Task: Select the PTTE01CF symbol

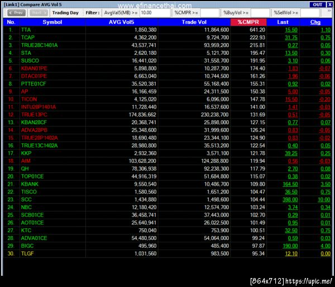Action: 33,84
